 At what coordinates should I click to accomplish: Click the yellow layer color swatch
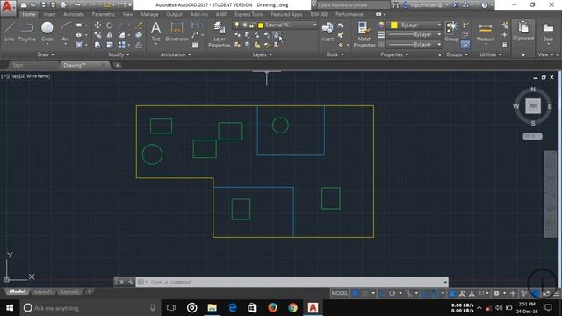point(261,25)
